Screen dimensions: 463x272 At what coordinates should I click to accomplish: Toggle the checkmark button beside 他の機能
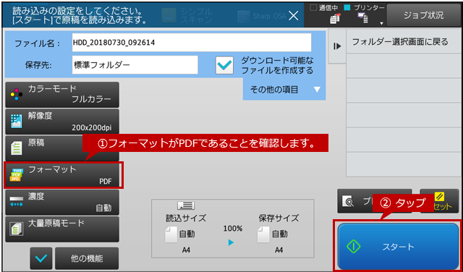tap(41, 259)
